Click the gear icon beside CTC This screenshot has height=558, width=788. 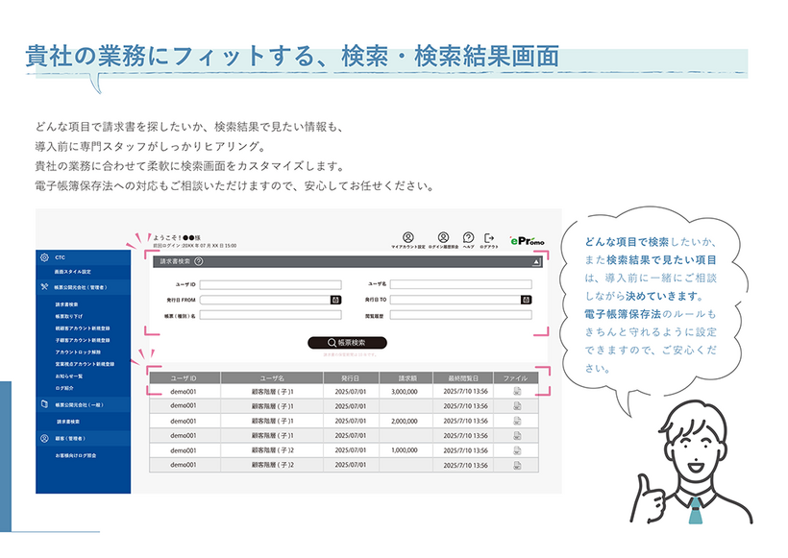coord(43,258)
